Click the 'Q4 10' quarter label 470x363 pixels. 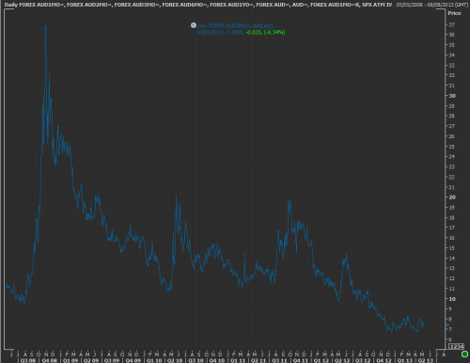(217, 360)
